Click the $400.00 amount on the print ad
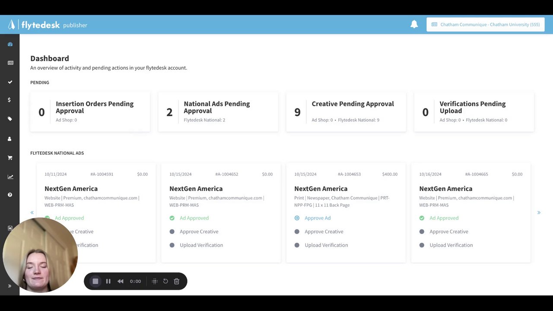Image resolution: width=553 pixels, height=311 pixels. (390, 174)
